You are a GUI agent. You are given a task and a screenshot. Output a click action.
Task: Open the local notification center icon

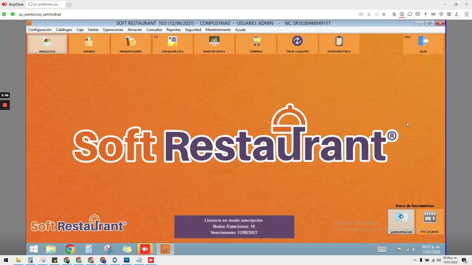pos(464,260)
